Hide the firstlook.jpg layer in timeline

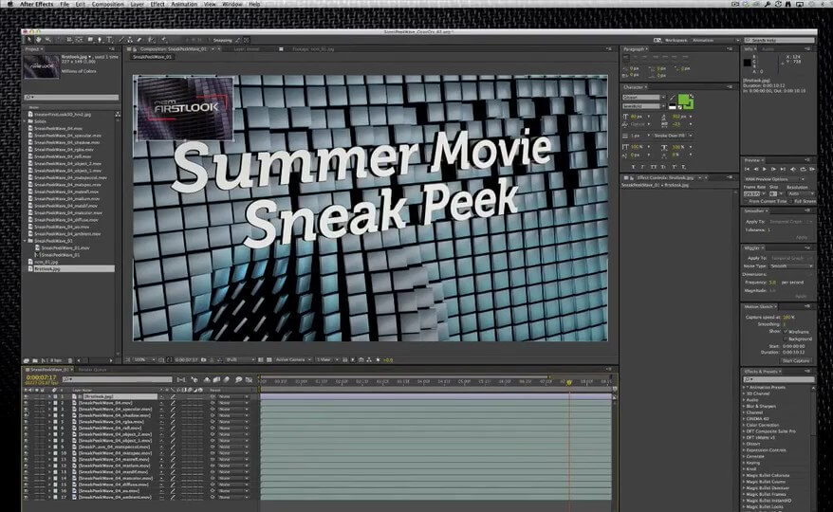click(x=27, y=396)
